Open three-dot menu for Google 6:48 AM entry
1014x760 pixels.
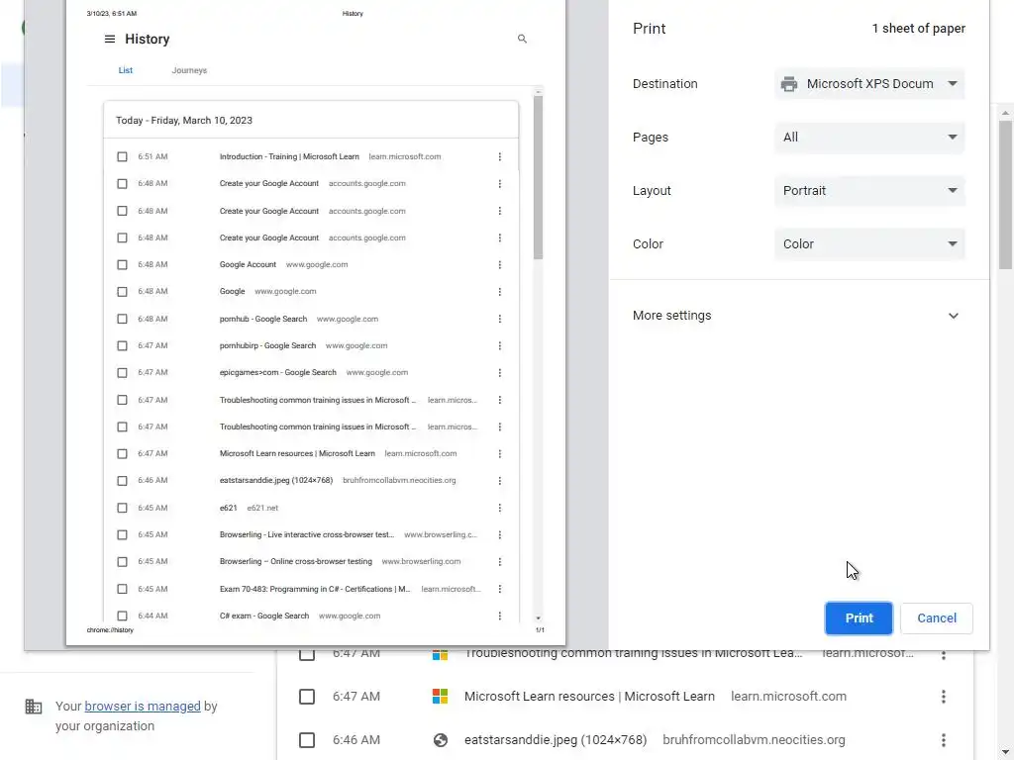[x=499, y=292]
